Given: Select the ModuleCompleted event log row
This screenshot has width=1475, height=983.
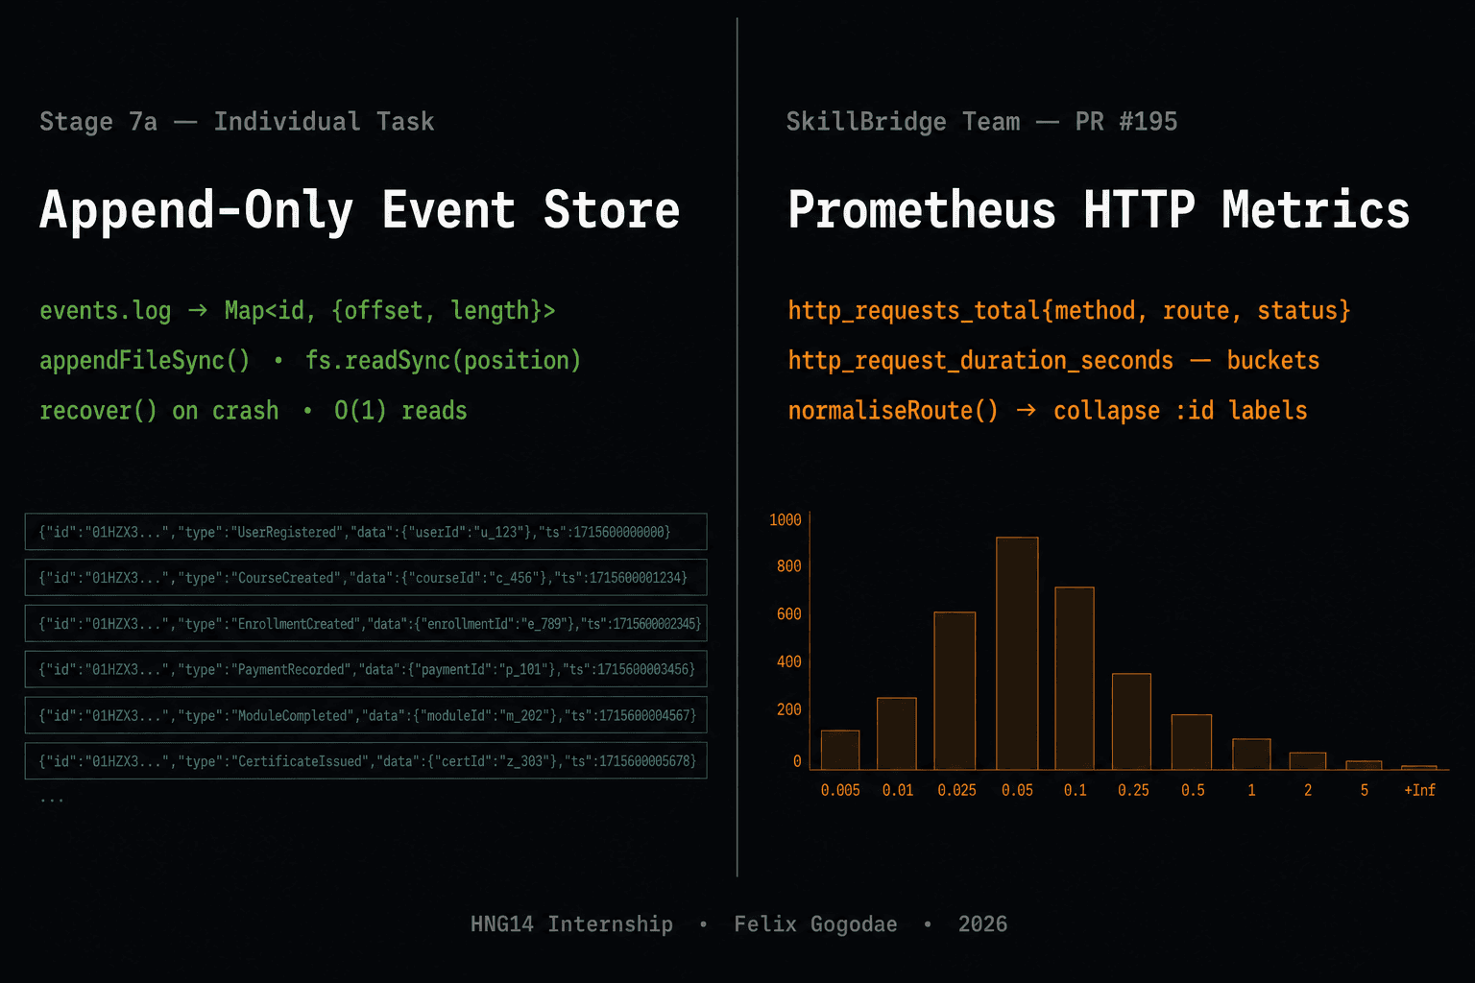Looking at the screenshot, I should click(x=366, y=715).
